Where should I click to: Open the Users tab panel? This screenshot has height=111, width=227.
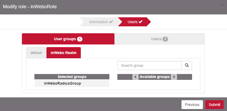tap(156, 39)
